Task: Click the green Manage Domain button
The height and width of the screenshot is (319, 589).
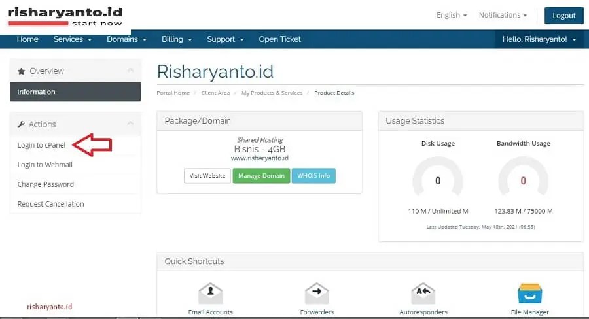Action: (x=261, y=176)
